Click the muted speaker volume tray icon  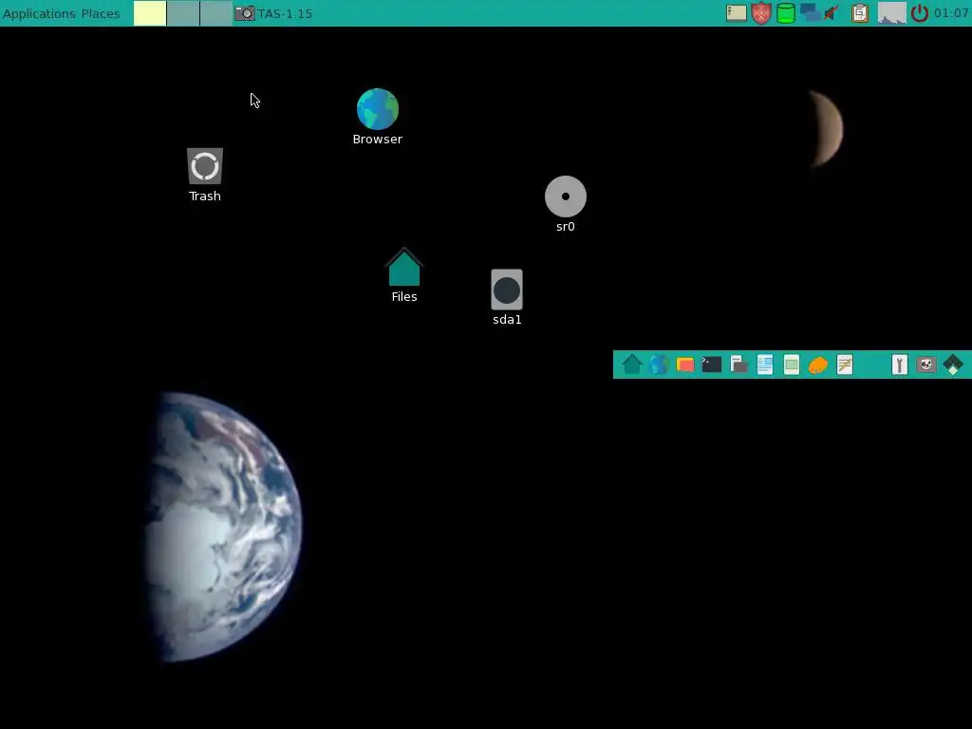click(832, 13)
